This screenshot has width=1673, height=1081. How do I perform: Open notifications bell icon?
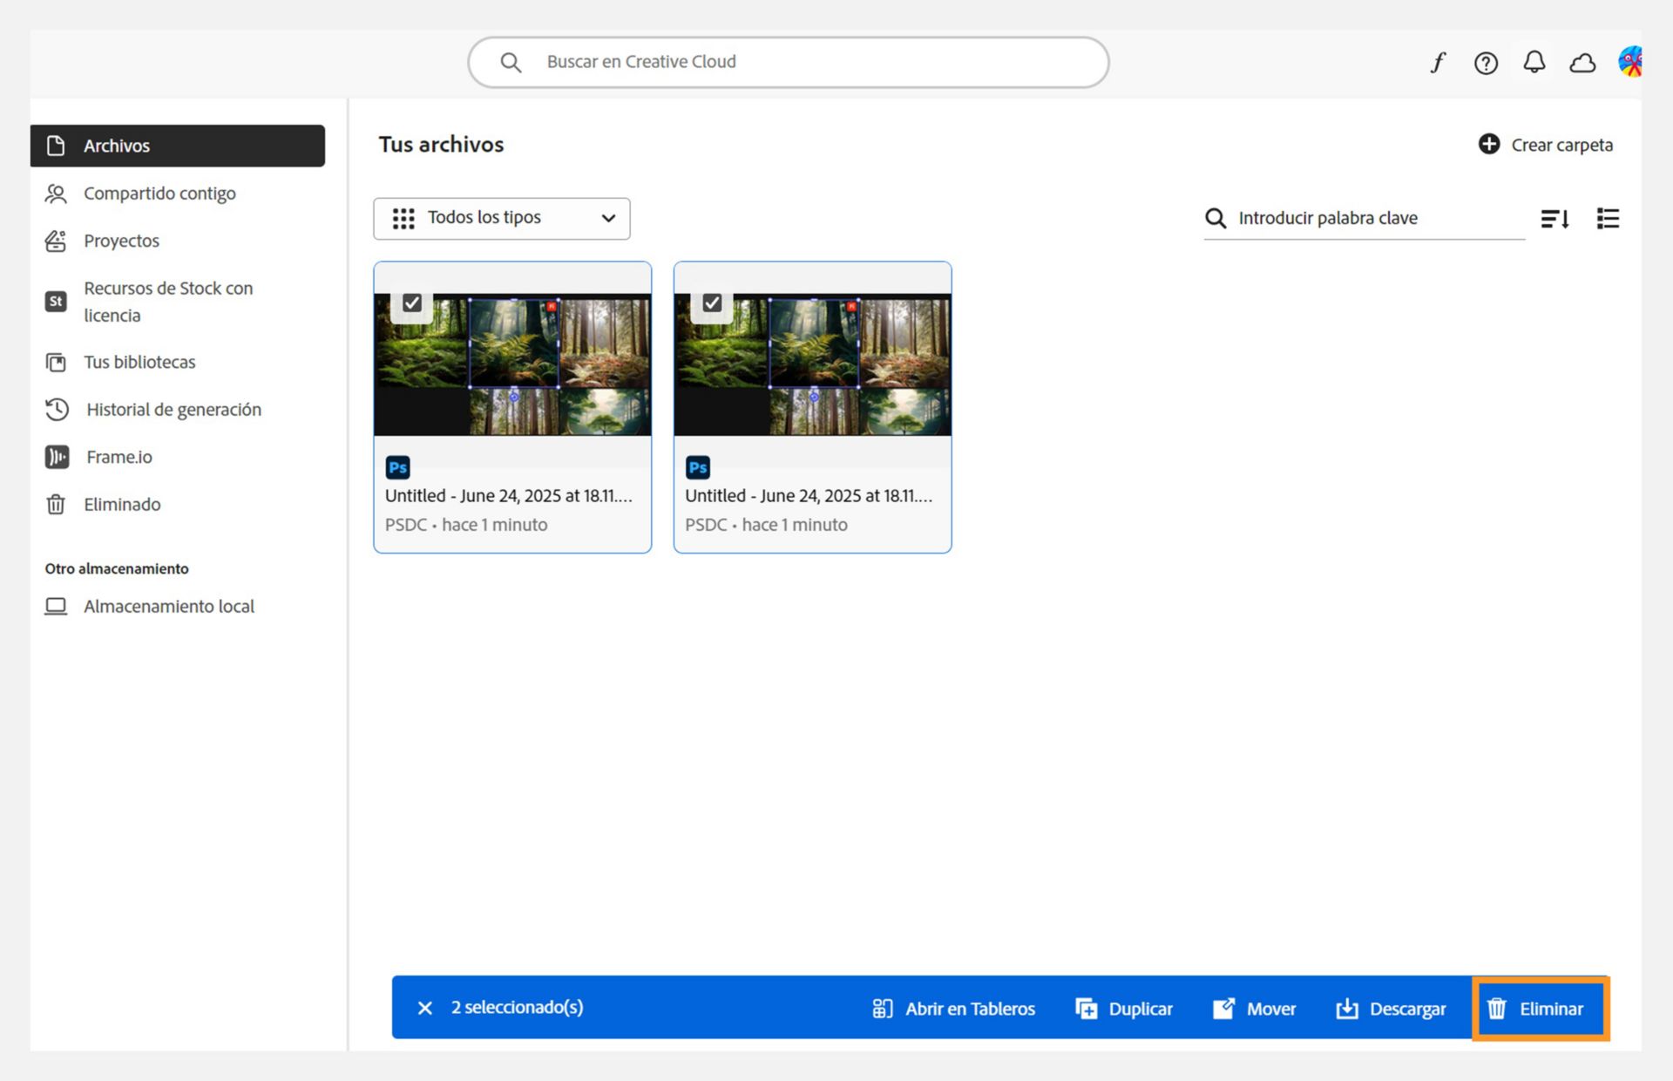(1534, 62)
